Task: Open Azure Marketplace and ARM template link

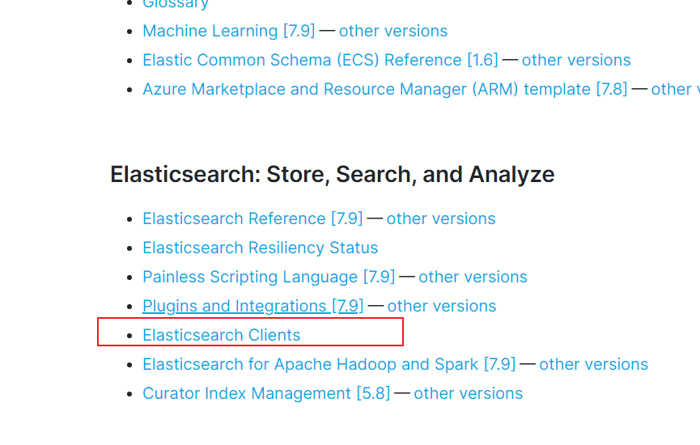Action: [x=385, y=89]
